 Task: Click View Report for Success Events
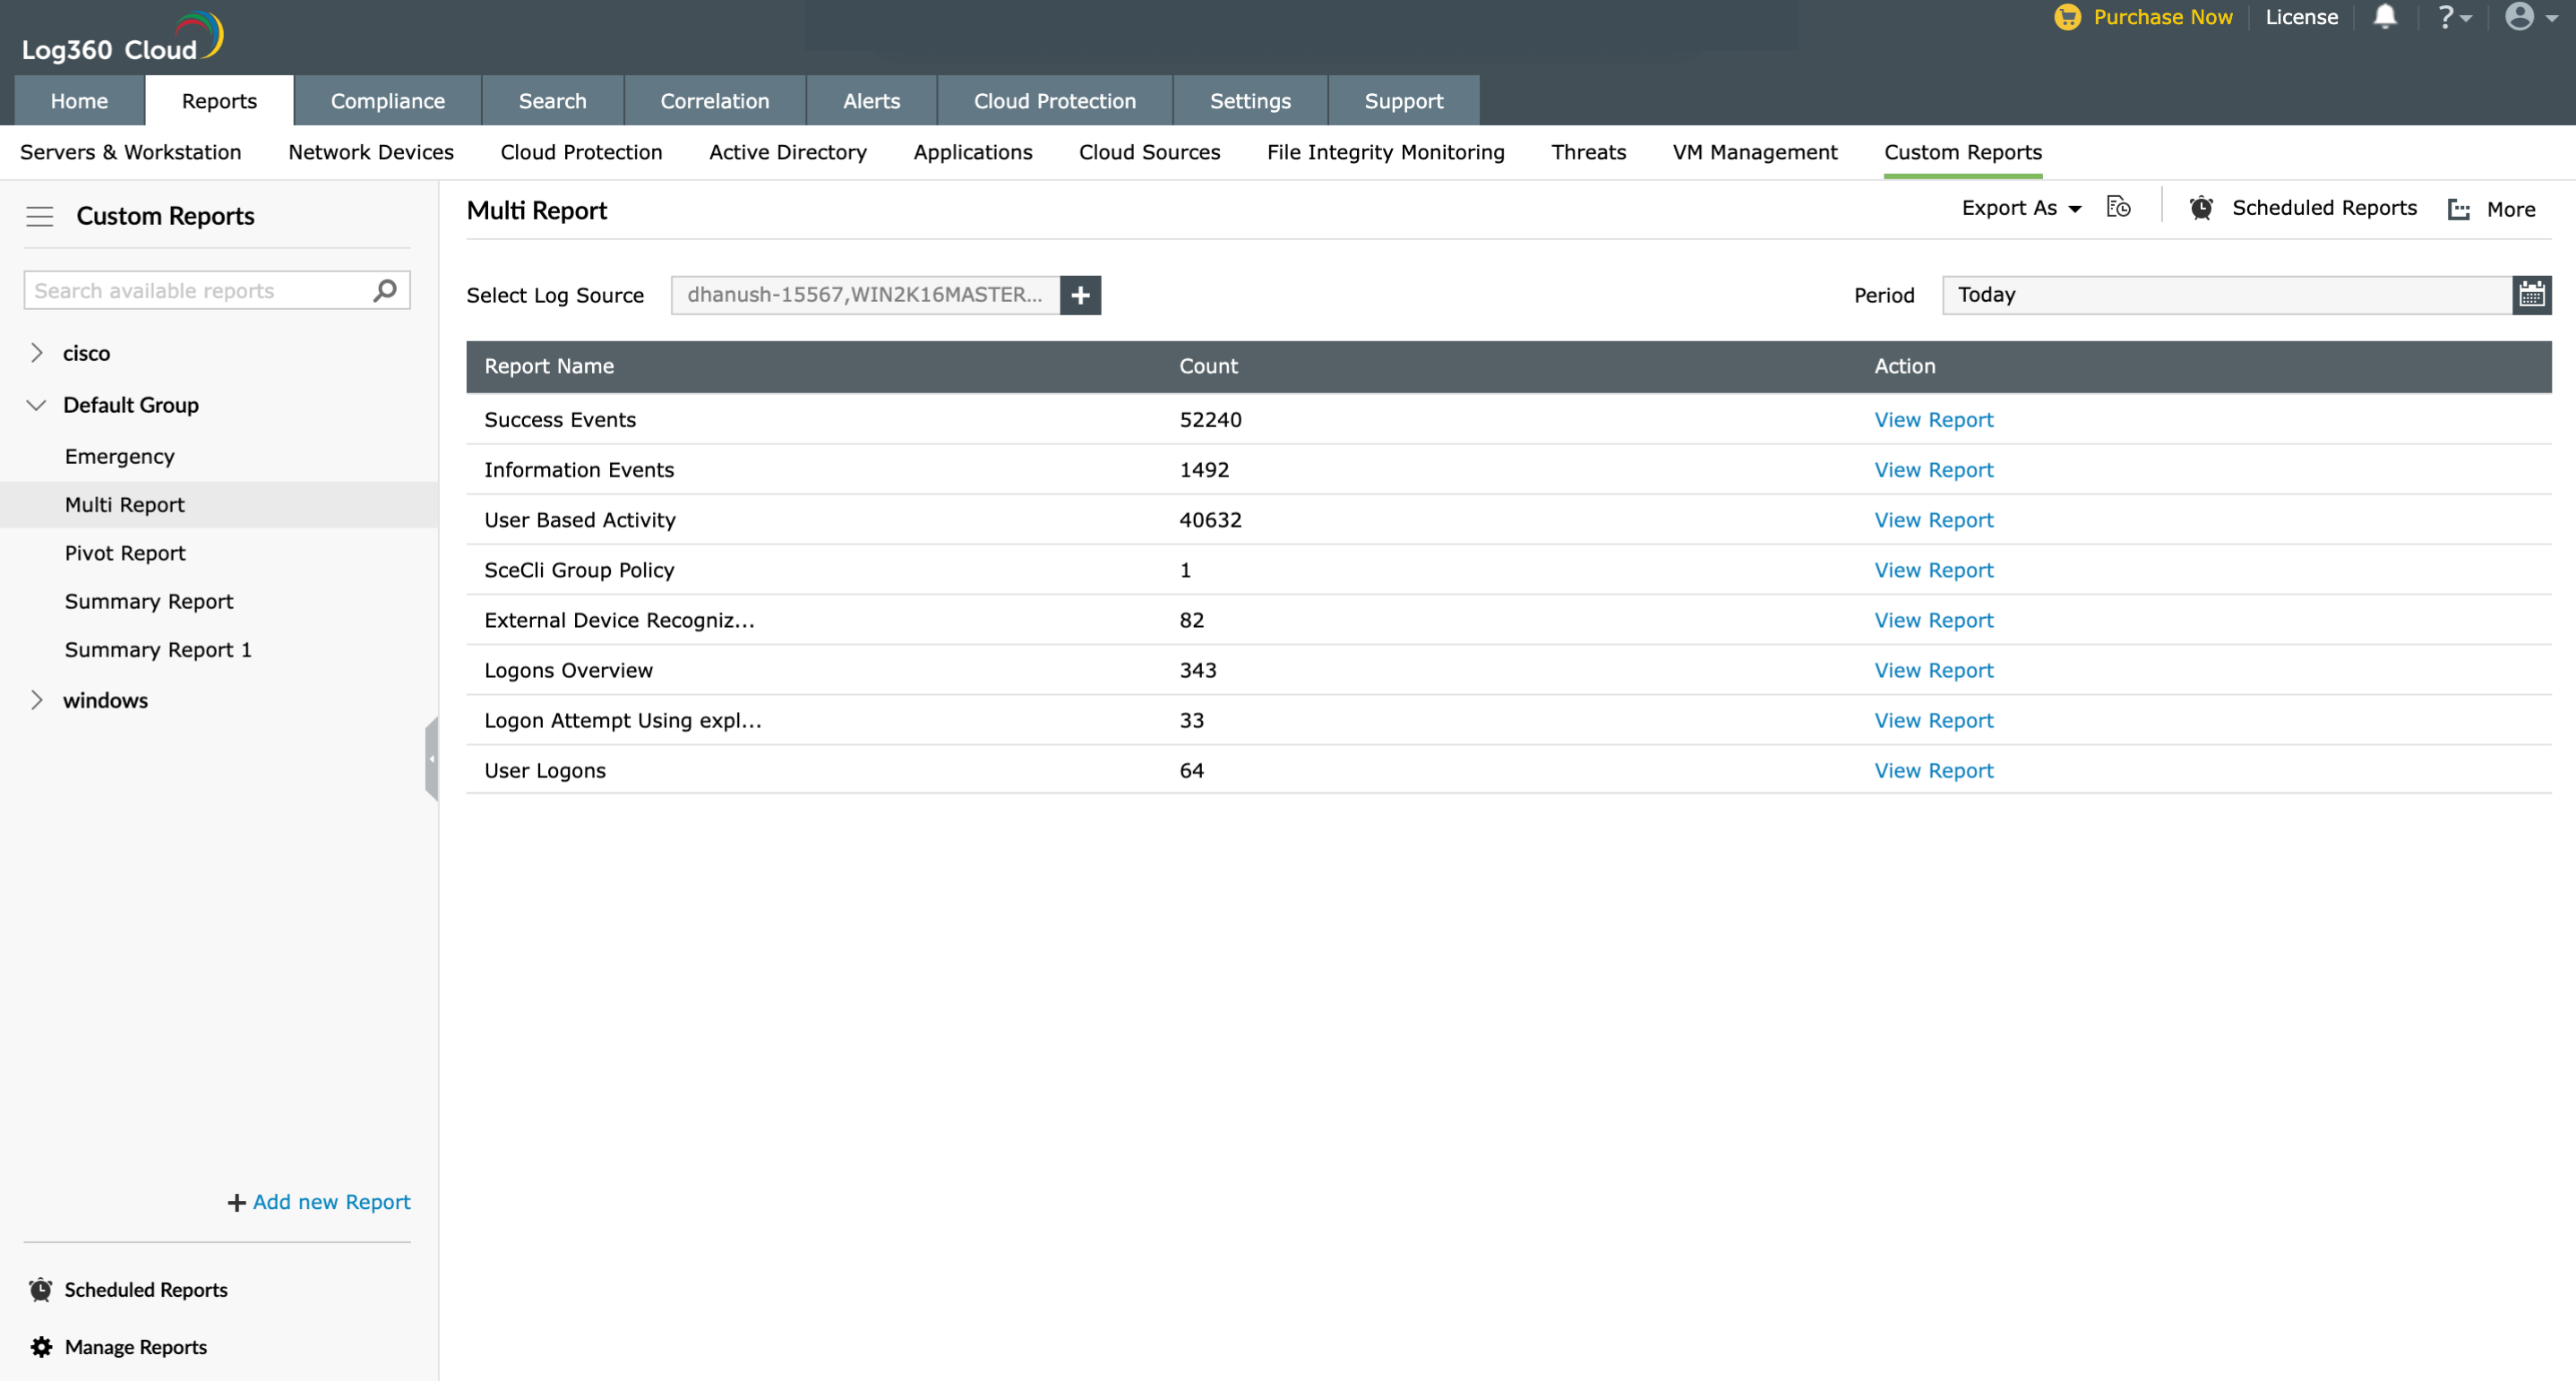[1932, 419]
